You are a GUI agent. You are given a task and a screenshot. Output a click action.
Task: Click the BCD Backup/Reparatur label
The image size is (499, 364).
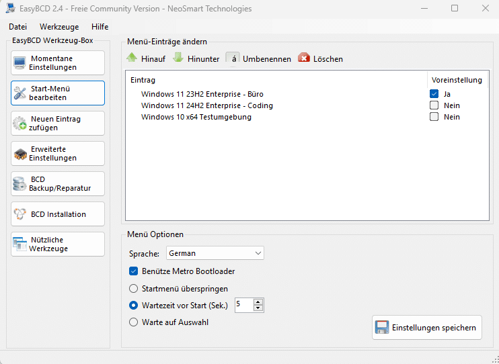tap(60, 184)
